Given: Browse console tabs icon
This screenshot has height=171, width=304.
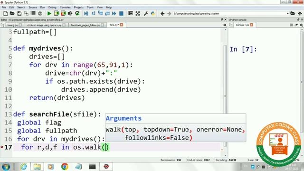Looking at the screenshot, I should click(231, 25).
